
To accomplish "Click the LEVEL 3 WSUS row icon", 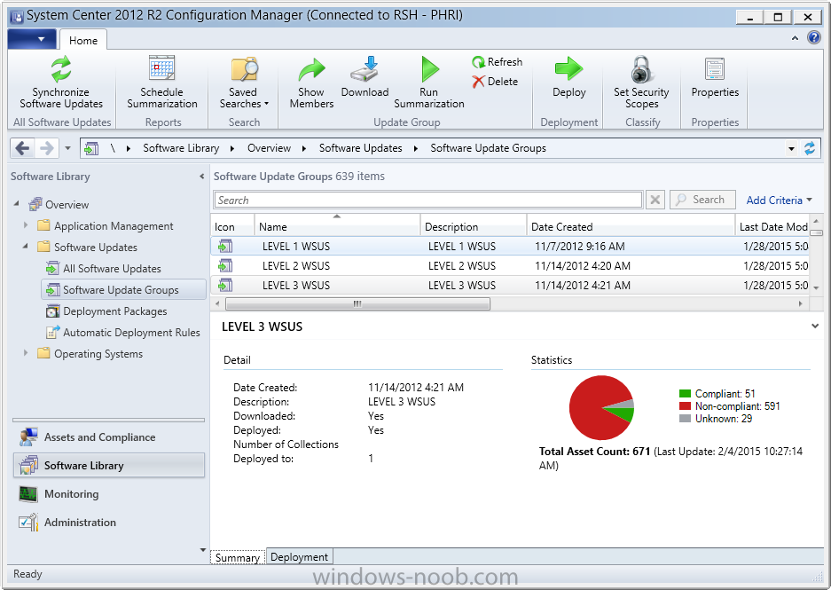I will tap(225, 285).
